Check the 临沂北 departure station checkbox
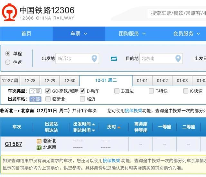The image size is (206, 177). (48, 99)
